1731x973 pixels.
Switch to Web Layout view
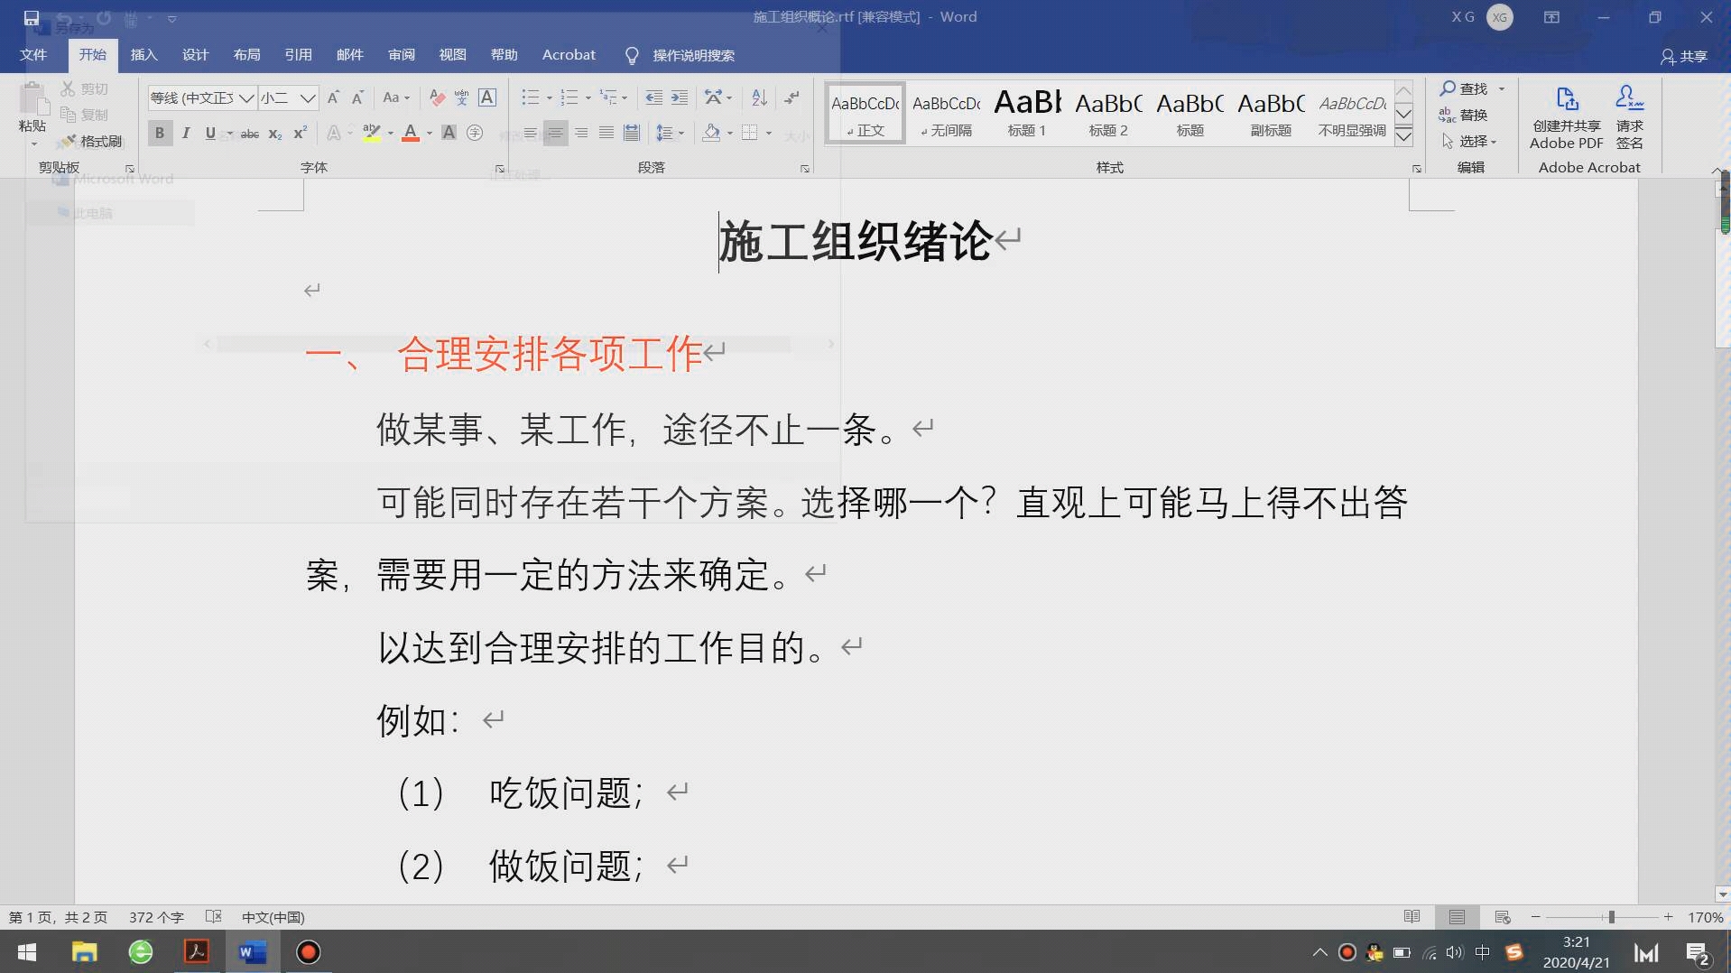(1503, 917)
